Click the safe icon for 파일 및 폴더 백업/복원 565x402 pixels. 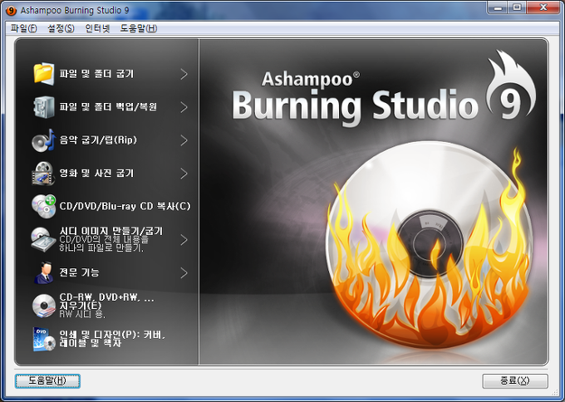pyautogui.click(x=43, y=107)
